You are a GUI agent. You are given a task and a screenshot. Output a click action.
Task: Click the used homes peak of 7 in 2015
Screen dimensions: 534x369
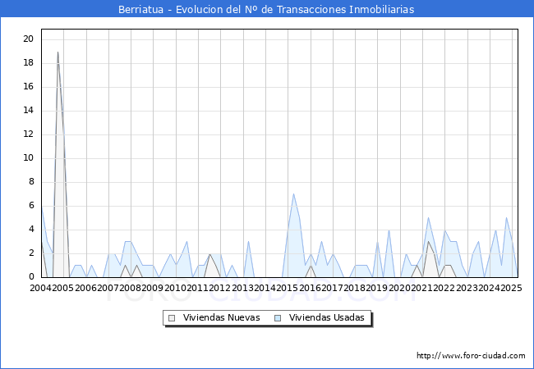point(293,194)
